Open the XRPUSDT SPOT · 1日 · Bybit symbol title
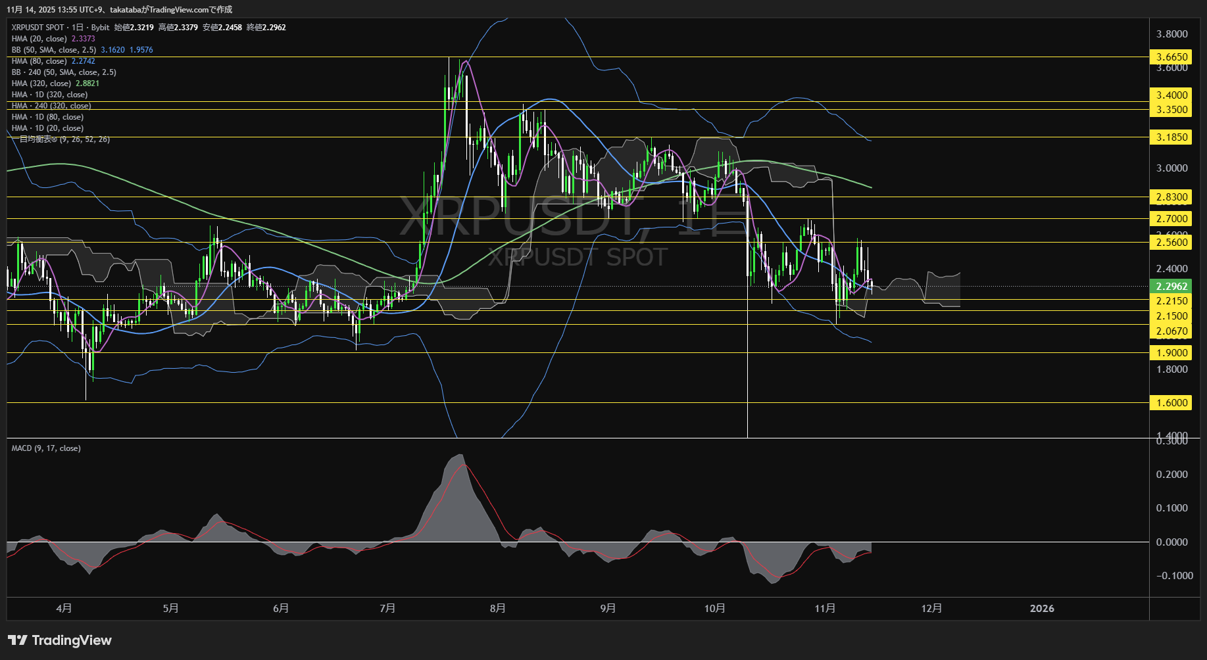The height and width of the screenshot is (660, 1207). click(61, 28)
